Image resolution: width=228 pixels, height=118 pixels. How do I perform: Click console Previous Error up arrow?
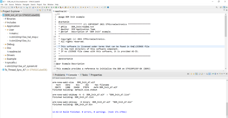click(x=194, y=74)
